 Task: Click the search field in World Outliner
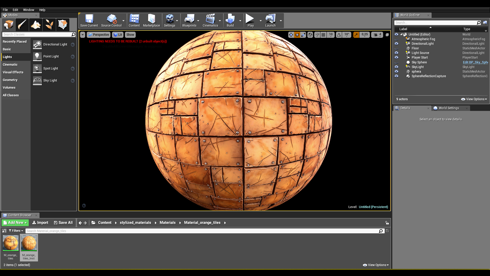(x=437, y=22)
